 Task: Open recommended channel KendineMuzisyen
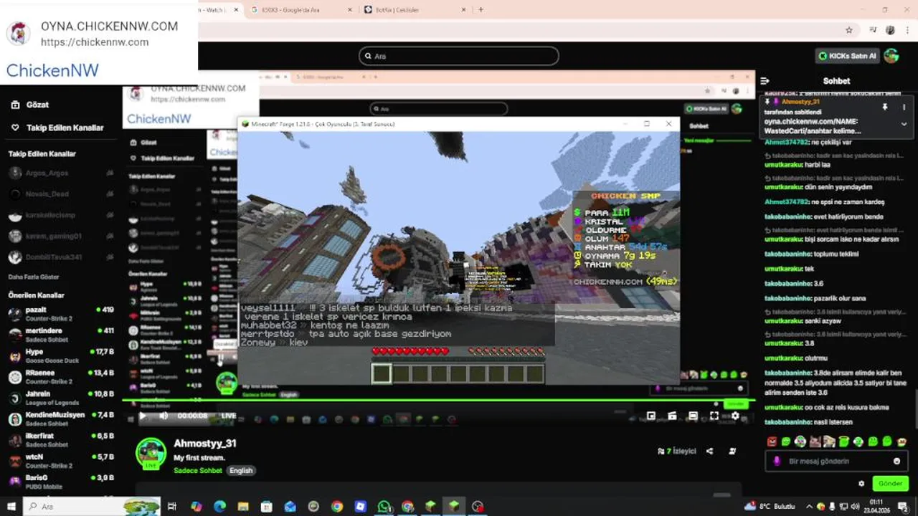[61, 419]
